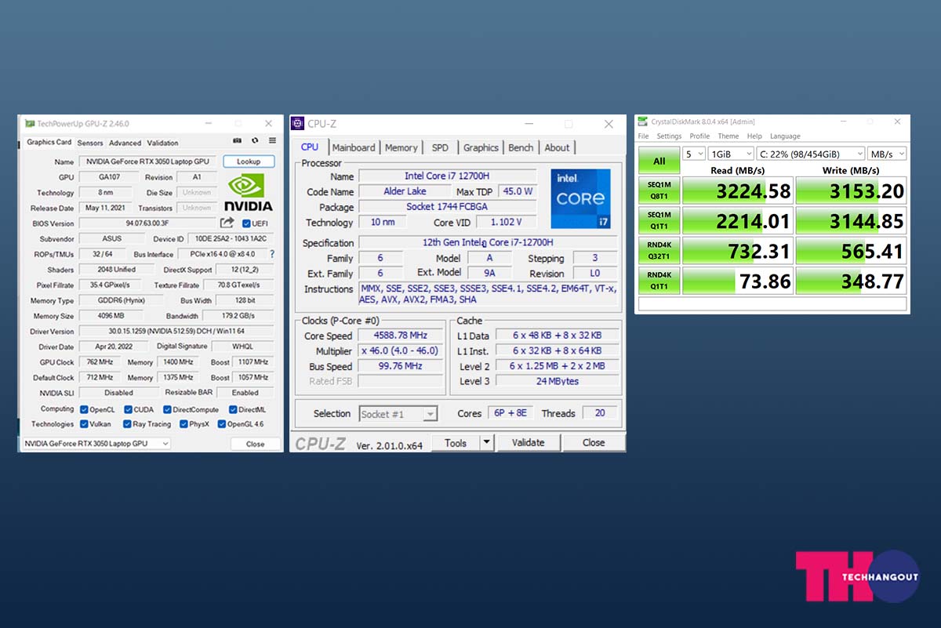Open the Bench tab in CPU-Z
This screenshot has height=628, width=941.
[521, 147]
